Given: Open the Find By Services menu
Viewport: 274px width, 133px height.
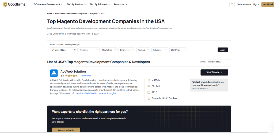Looking at the screenshot, I should pyautogui.click(x=76, y=4).
